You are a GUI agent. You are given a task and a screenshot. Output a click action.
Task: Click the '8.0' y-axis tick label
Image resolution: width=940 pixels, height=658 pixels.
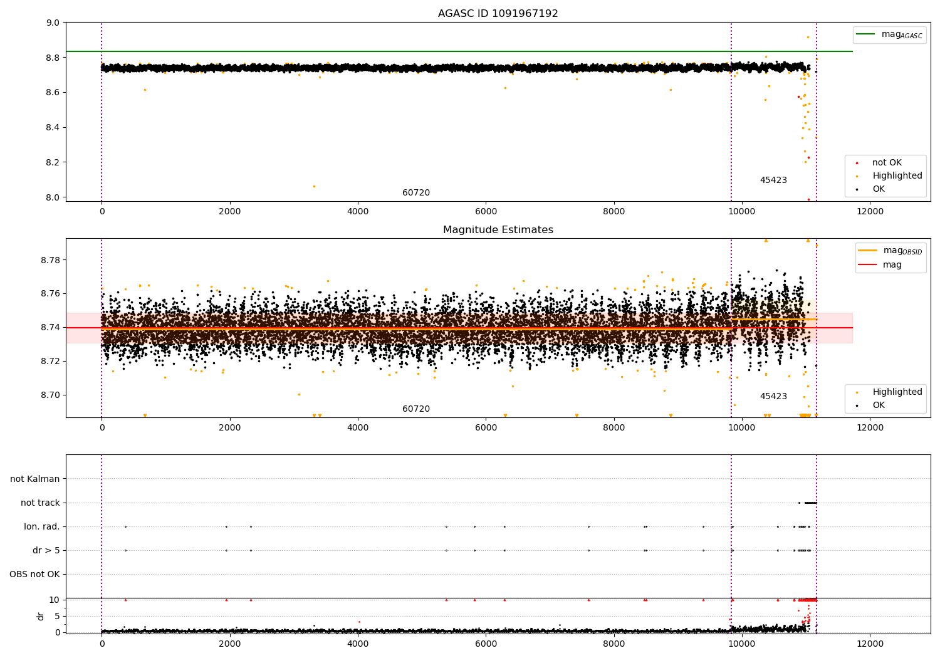coord(53,197)
